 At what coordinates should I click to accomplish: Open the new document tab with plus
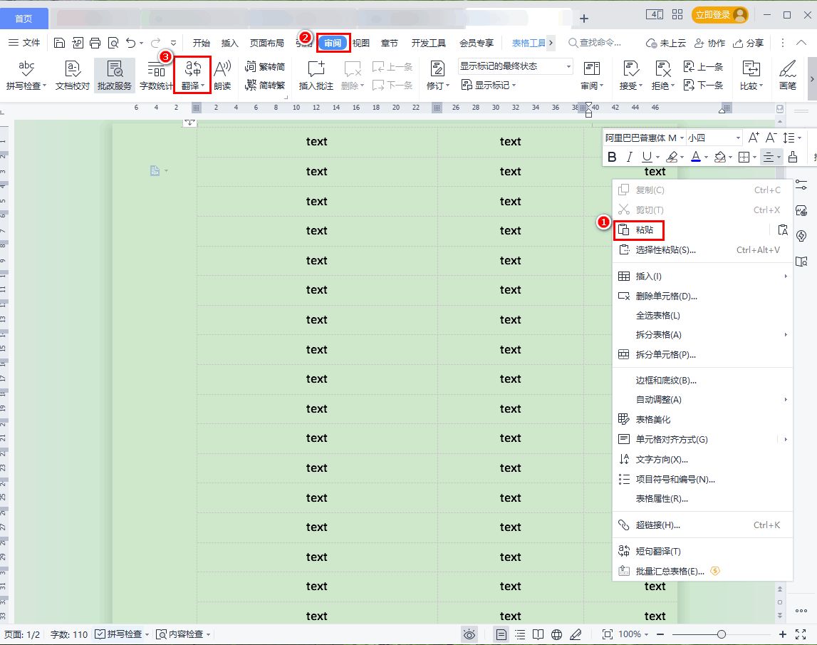click(584, 19)
